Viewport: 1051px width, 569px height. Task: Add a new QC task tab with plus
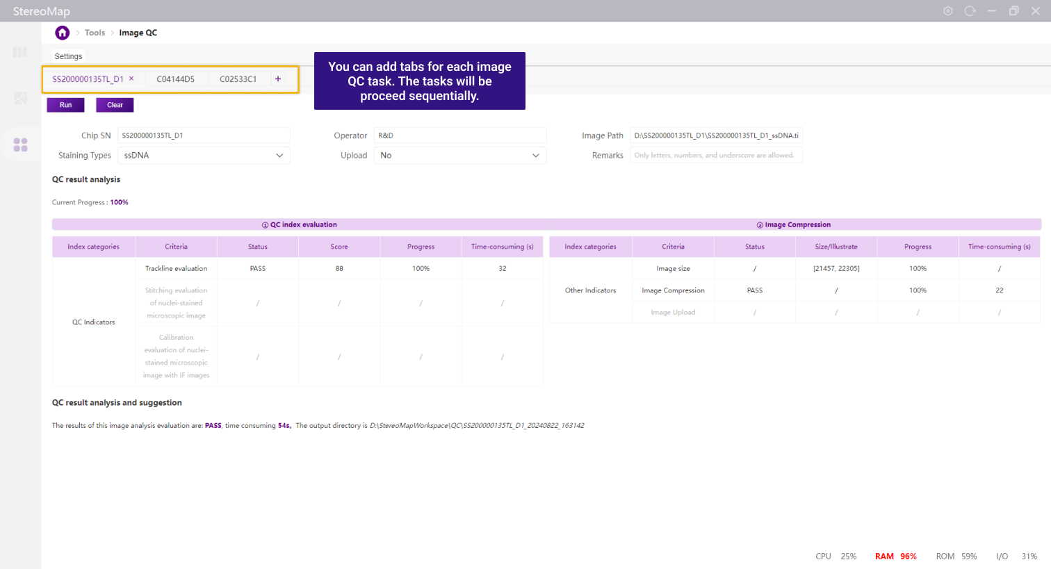point(278,79)
